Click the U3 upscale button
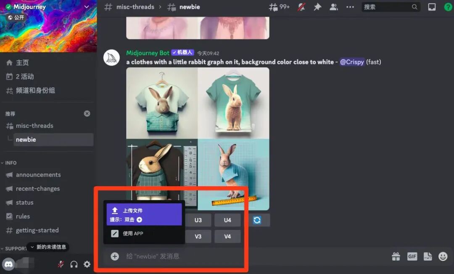454x274 pixels. point(198,220)
